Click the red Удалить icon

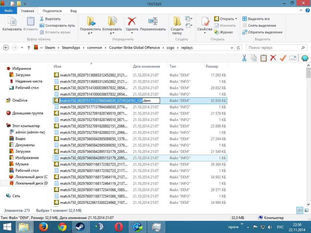pos(132,21)
